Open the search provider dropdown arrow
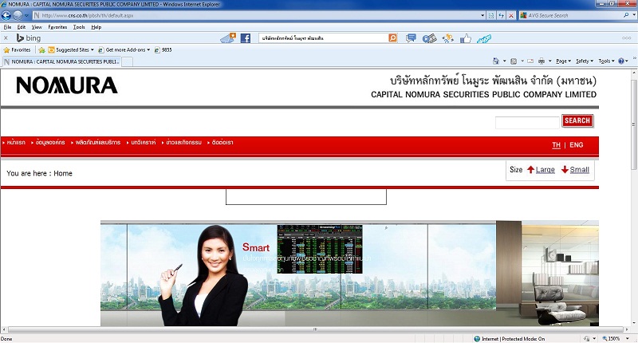638x343 pixels. 632,15
